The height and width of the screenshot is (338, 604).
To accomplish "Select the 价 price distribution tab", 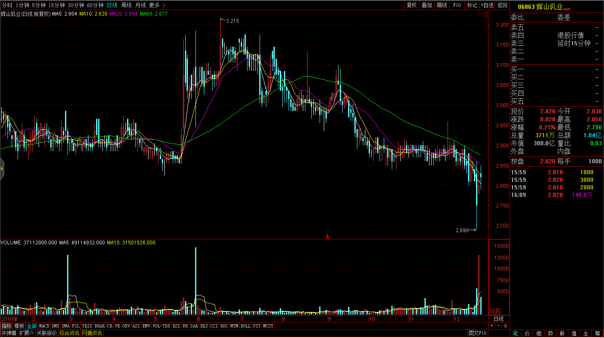I will pos(527,333).
